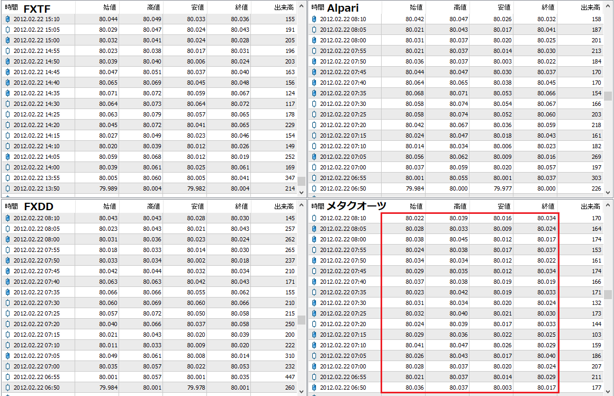Click FXDD 06:55 volume value 447
Image resolution: width=614 pixels, height=396 pixels.
290,377
